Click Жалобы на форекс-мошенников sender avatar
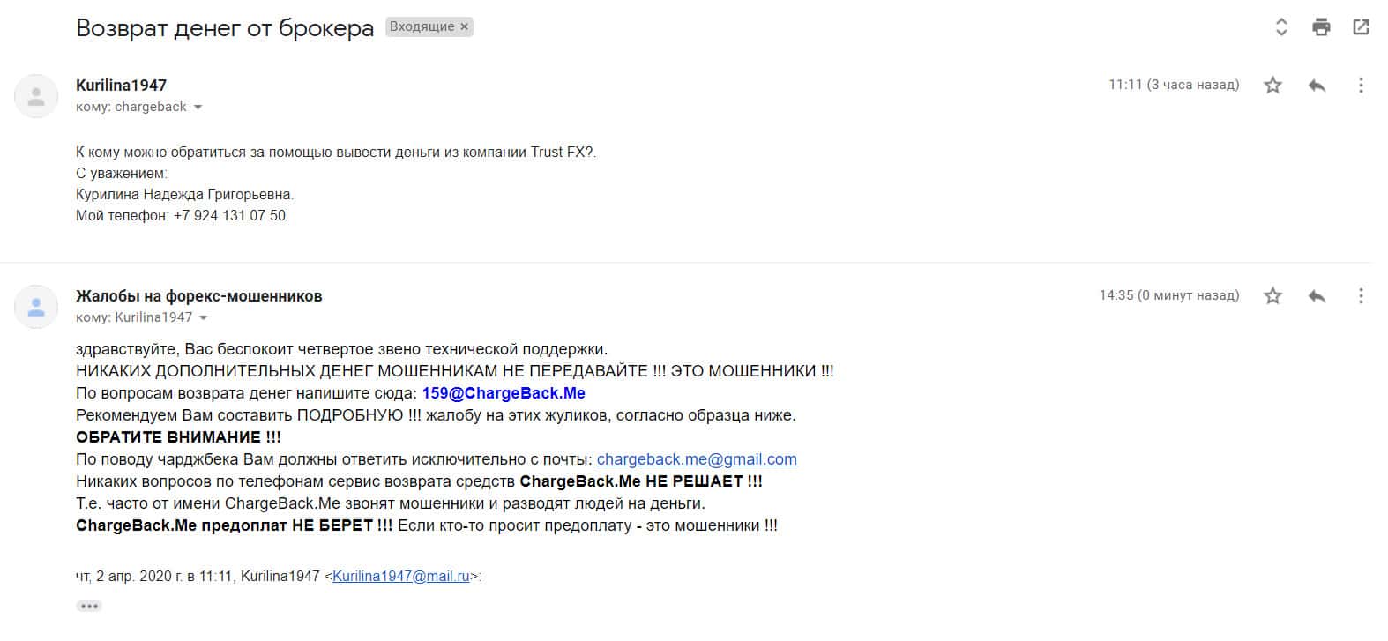The image size is (1388, 641). click(x=36, y=307)
